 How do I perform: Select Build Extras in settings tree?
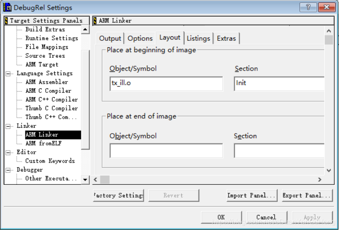tap(45, 29)
